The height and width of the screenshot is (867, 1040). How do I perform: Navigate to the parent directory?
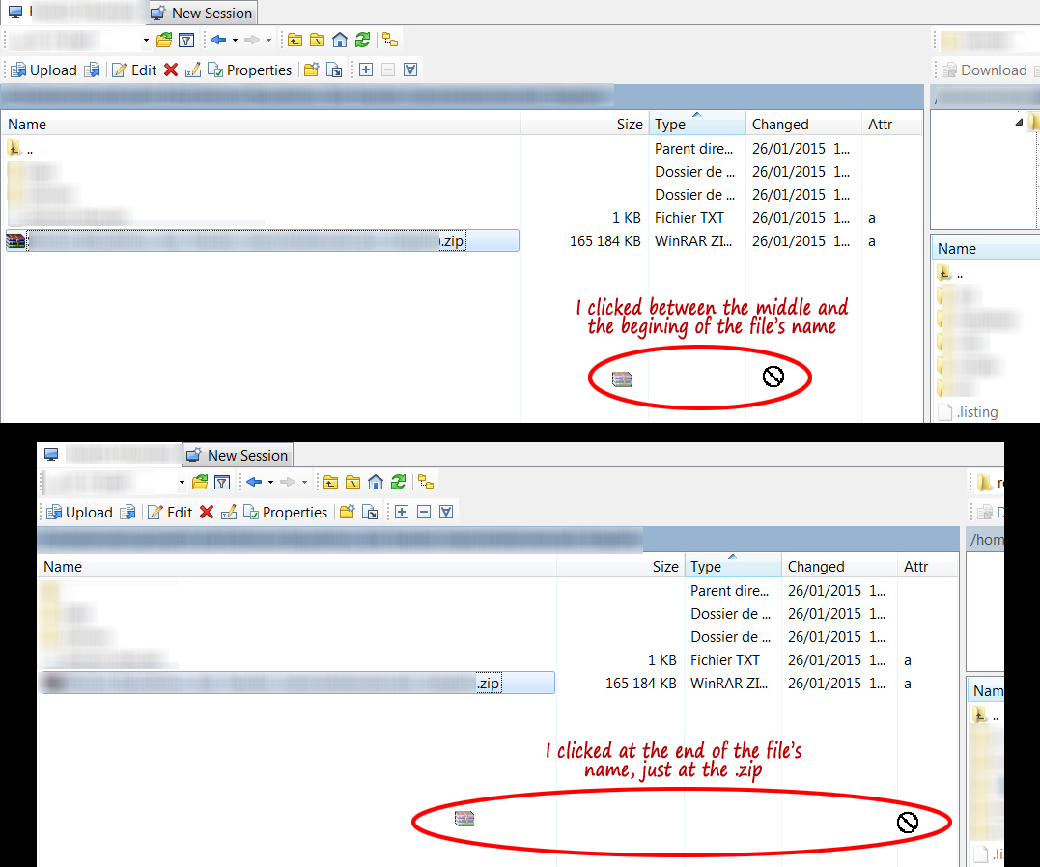[295, 40]
